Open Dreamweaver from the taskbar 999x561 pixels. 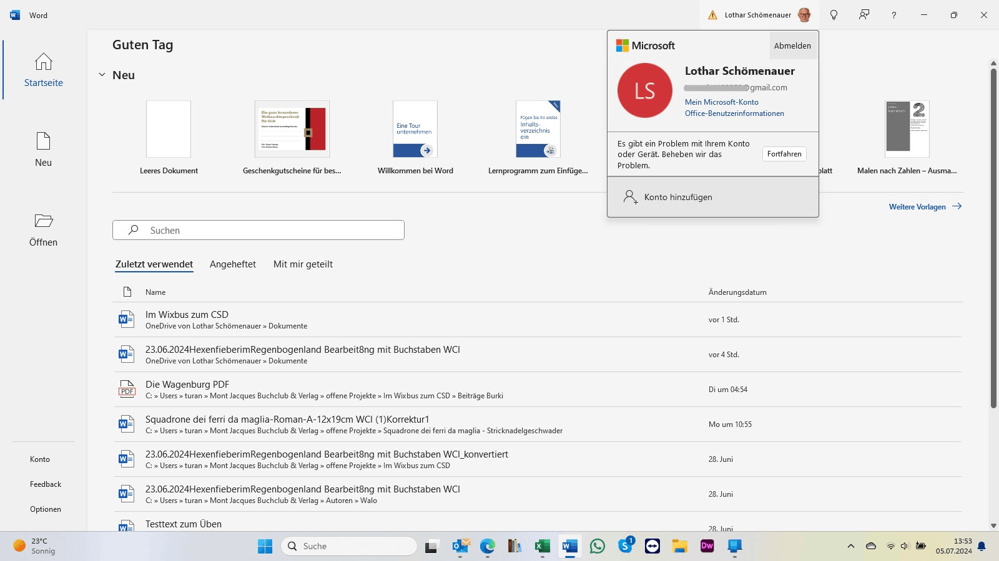click(x=707, y=546)
